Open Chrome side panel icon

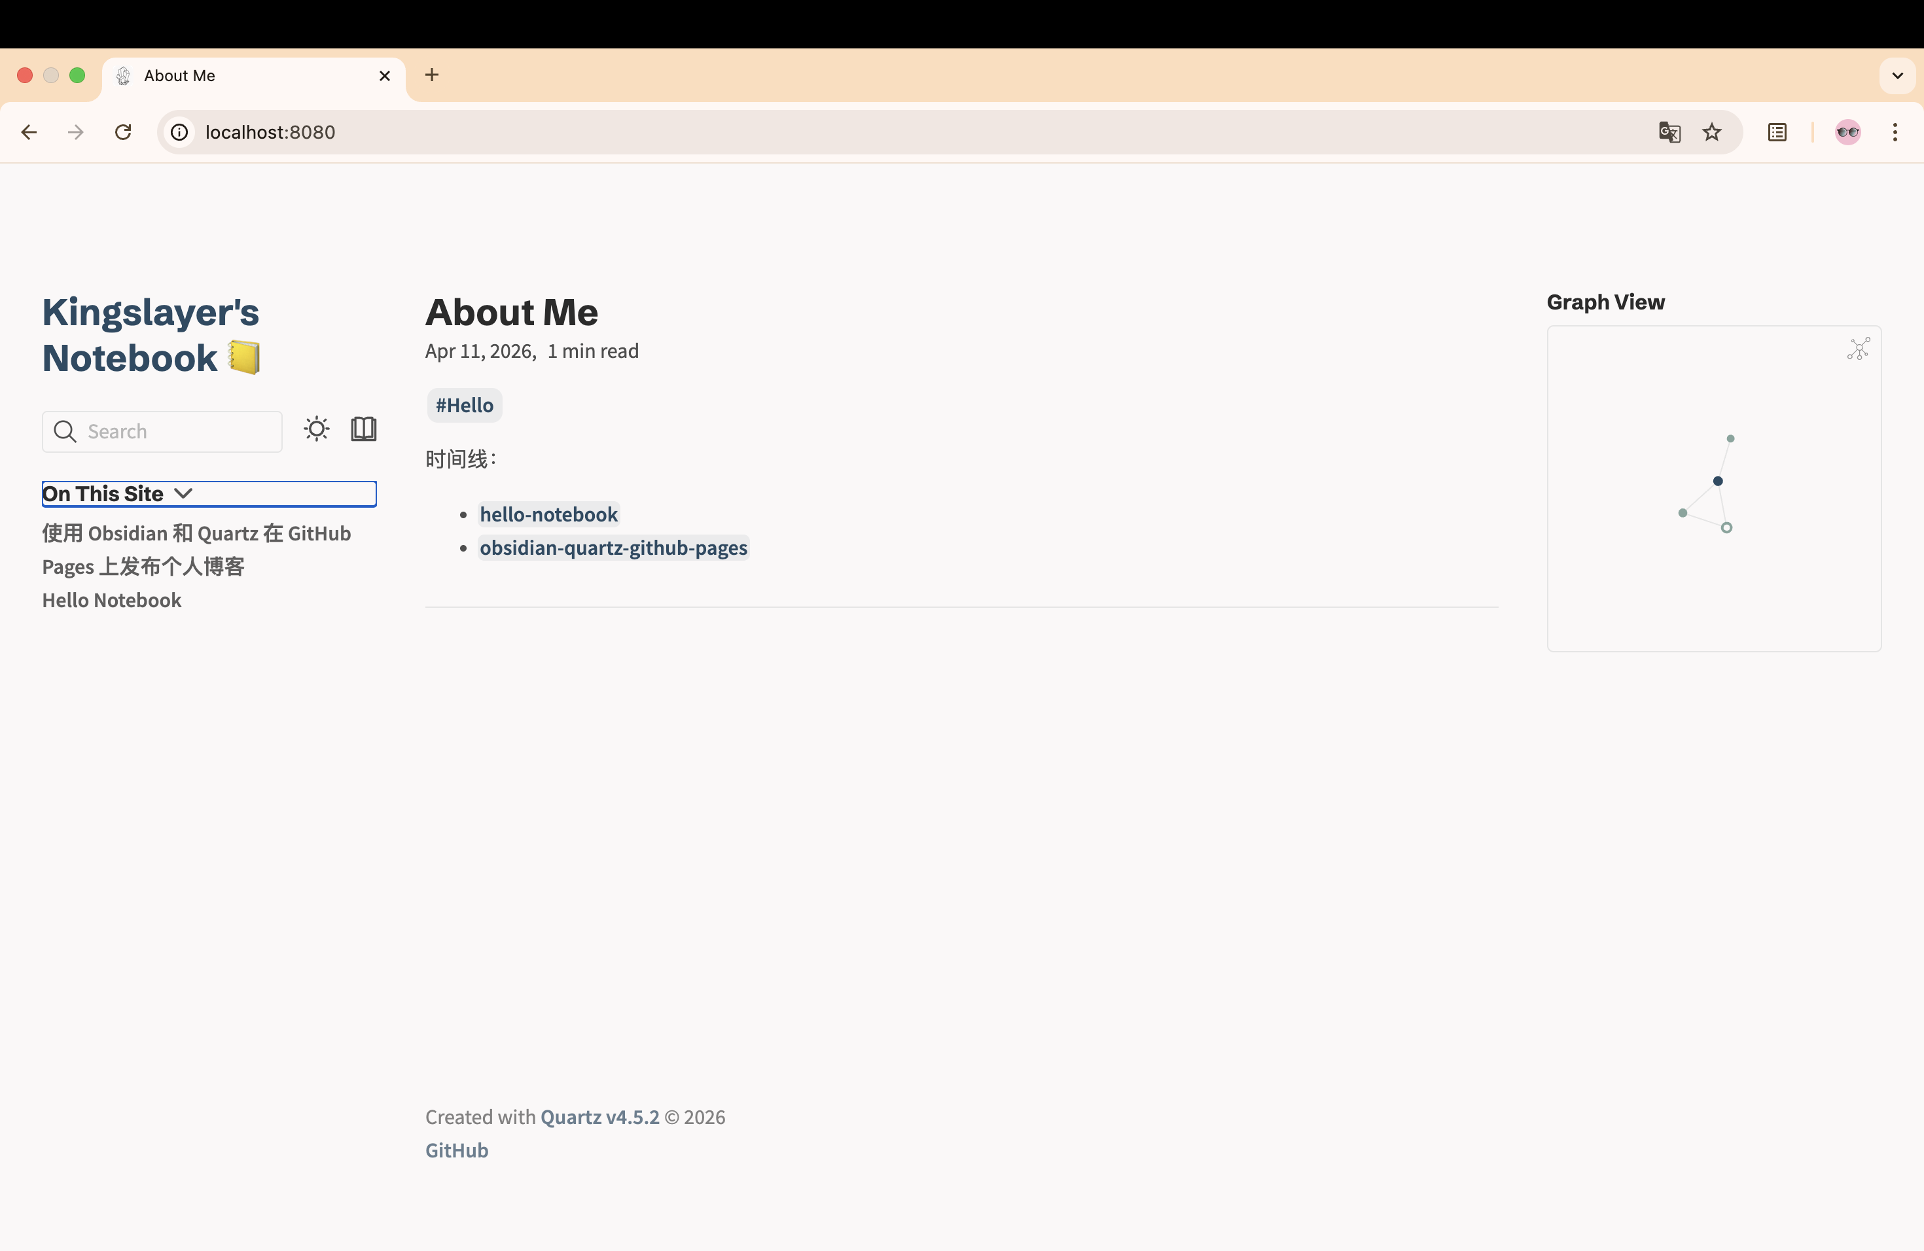coord(1776,133)
